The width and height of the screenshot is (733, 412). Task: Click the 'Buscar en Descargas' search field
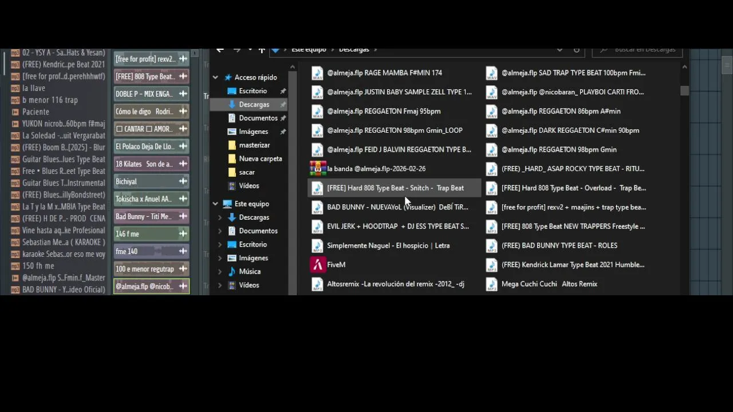(x=637, y=50)
